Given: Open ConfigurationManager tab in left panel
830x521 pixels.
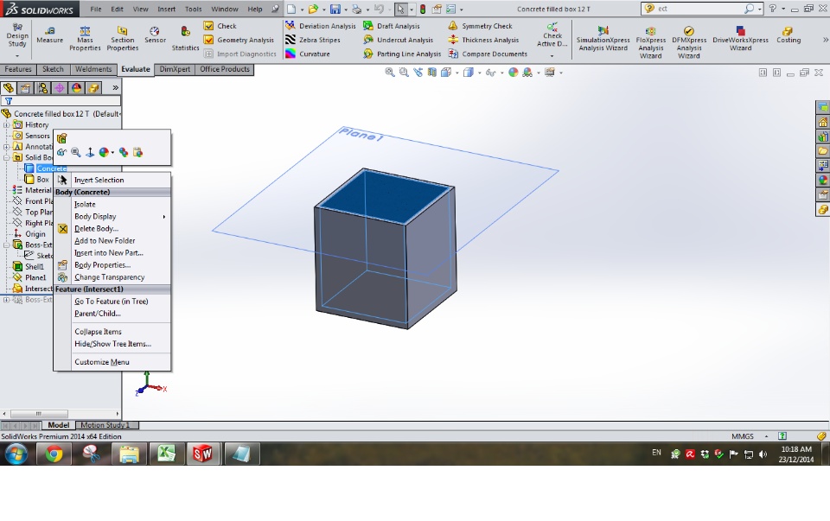Looking at the screenshot, I should pyautogui.click(x=42, y=88).
